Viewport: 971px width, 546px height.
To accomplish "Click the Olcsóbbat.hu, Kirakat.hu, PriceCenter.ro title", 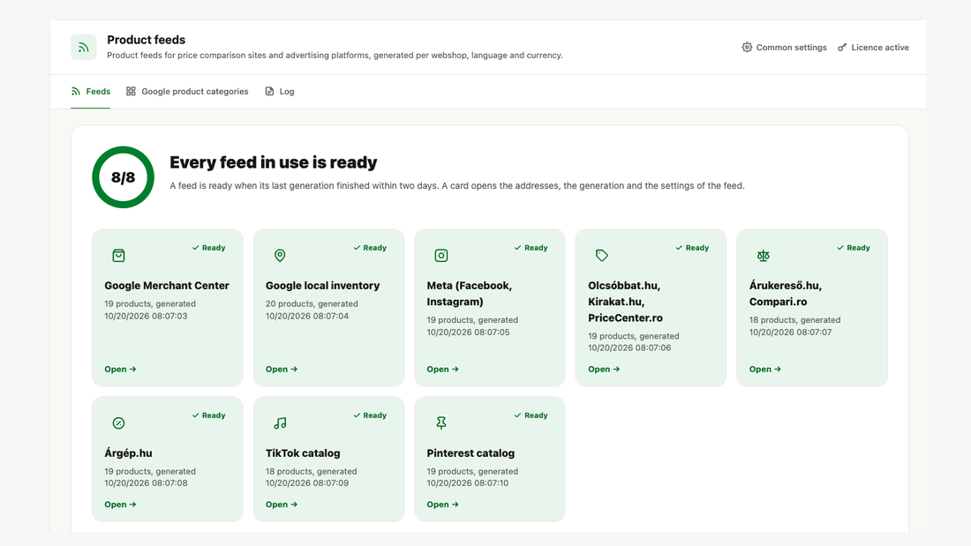I will coord(626,302).
